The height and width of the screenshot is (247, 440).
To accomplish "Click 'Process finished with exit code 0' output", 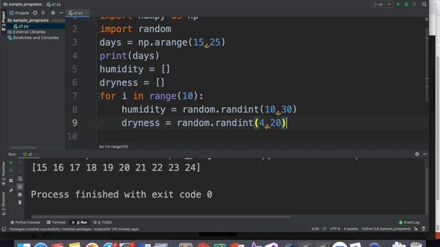I will coord(122,194).
